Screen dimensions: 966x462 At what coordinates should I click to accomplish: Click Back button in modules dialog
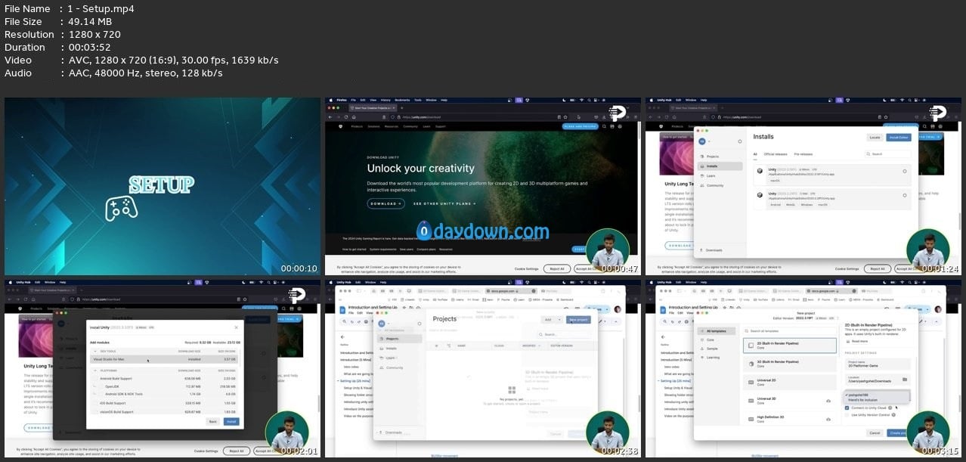[212, 422]
